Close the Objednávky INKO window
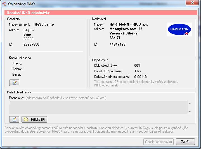The width and height of the screenshot is (201, 149). (192, 3)
